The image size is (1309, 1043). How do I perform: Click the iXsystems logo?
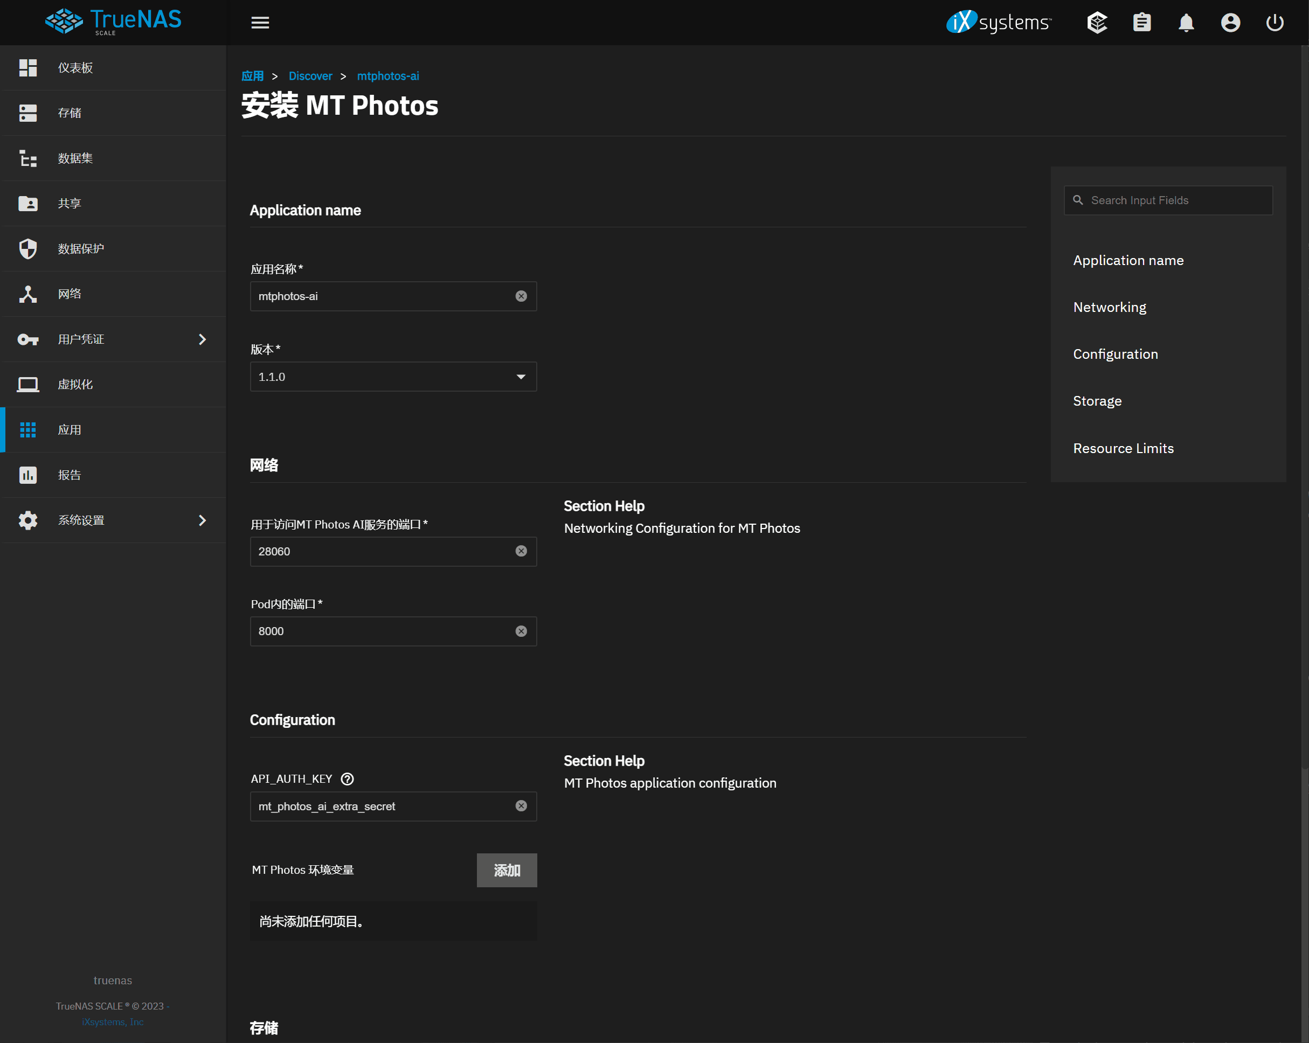pos(999,23)
